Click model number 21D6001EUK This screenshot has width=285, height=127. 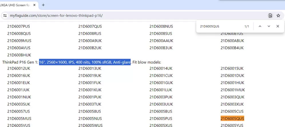point(19,83)
